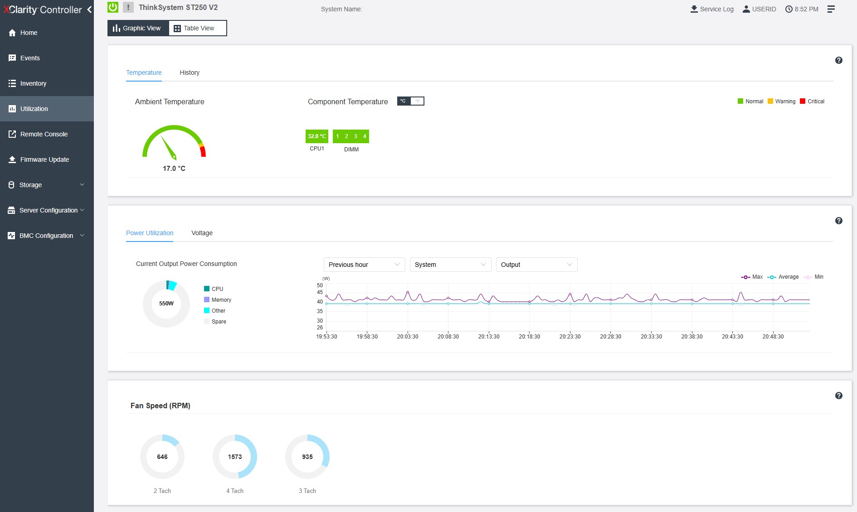Click the green CPU1 temperature tile
857x512 pixels.
(x=317, y=136)
